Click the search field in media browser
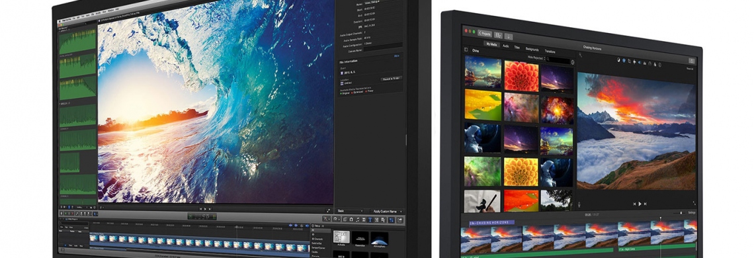This screenshot has width=754, height=258. 558,61
